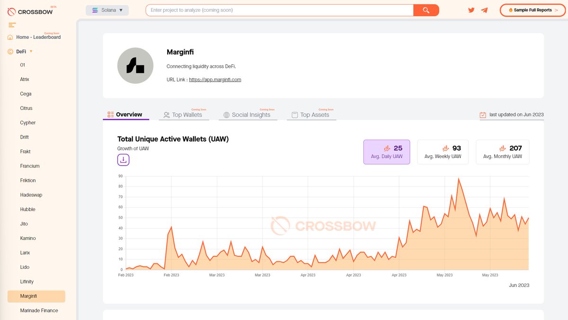
Task: Select Kamino in the sidebar
Action: coord(28,238)
